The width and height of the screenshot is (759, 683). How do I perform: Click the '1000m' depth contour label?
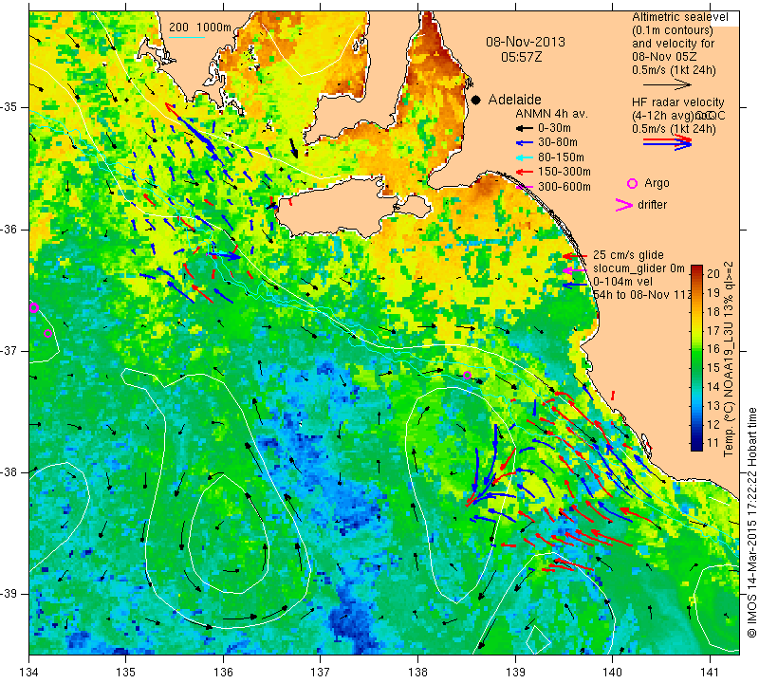(214, 28)
